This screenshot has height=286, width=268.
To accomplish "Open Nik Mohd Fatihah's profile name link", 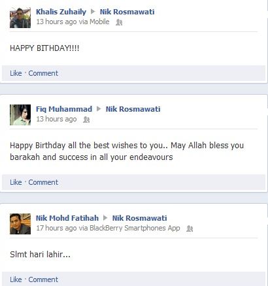I will [67, 218].
